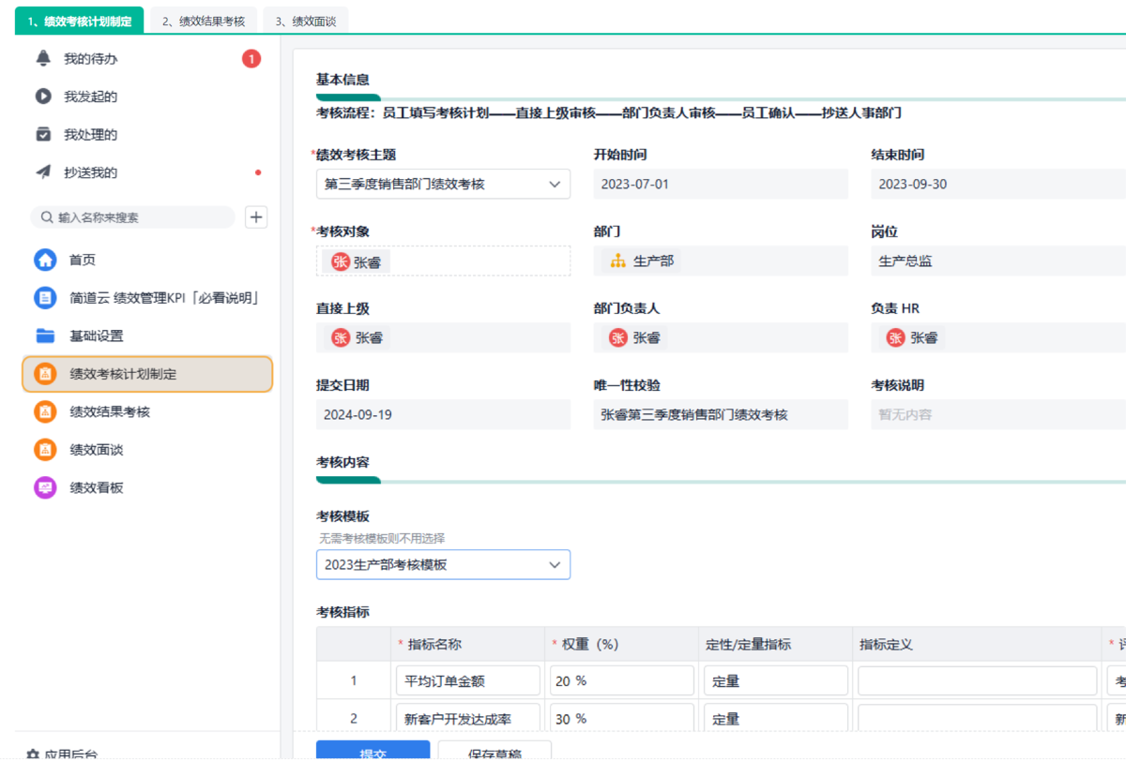Click the 考核说明 field 暂无内容
Viewport: 1126px width, 761px height.
coord(998,415)
